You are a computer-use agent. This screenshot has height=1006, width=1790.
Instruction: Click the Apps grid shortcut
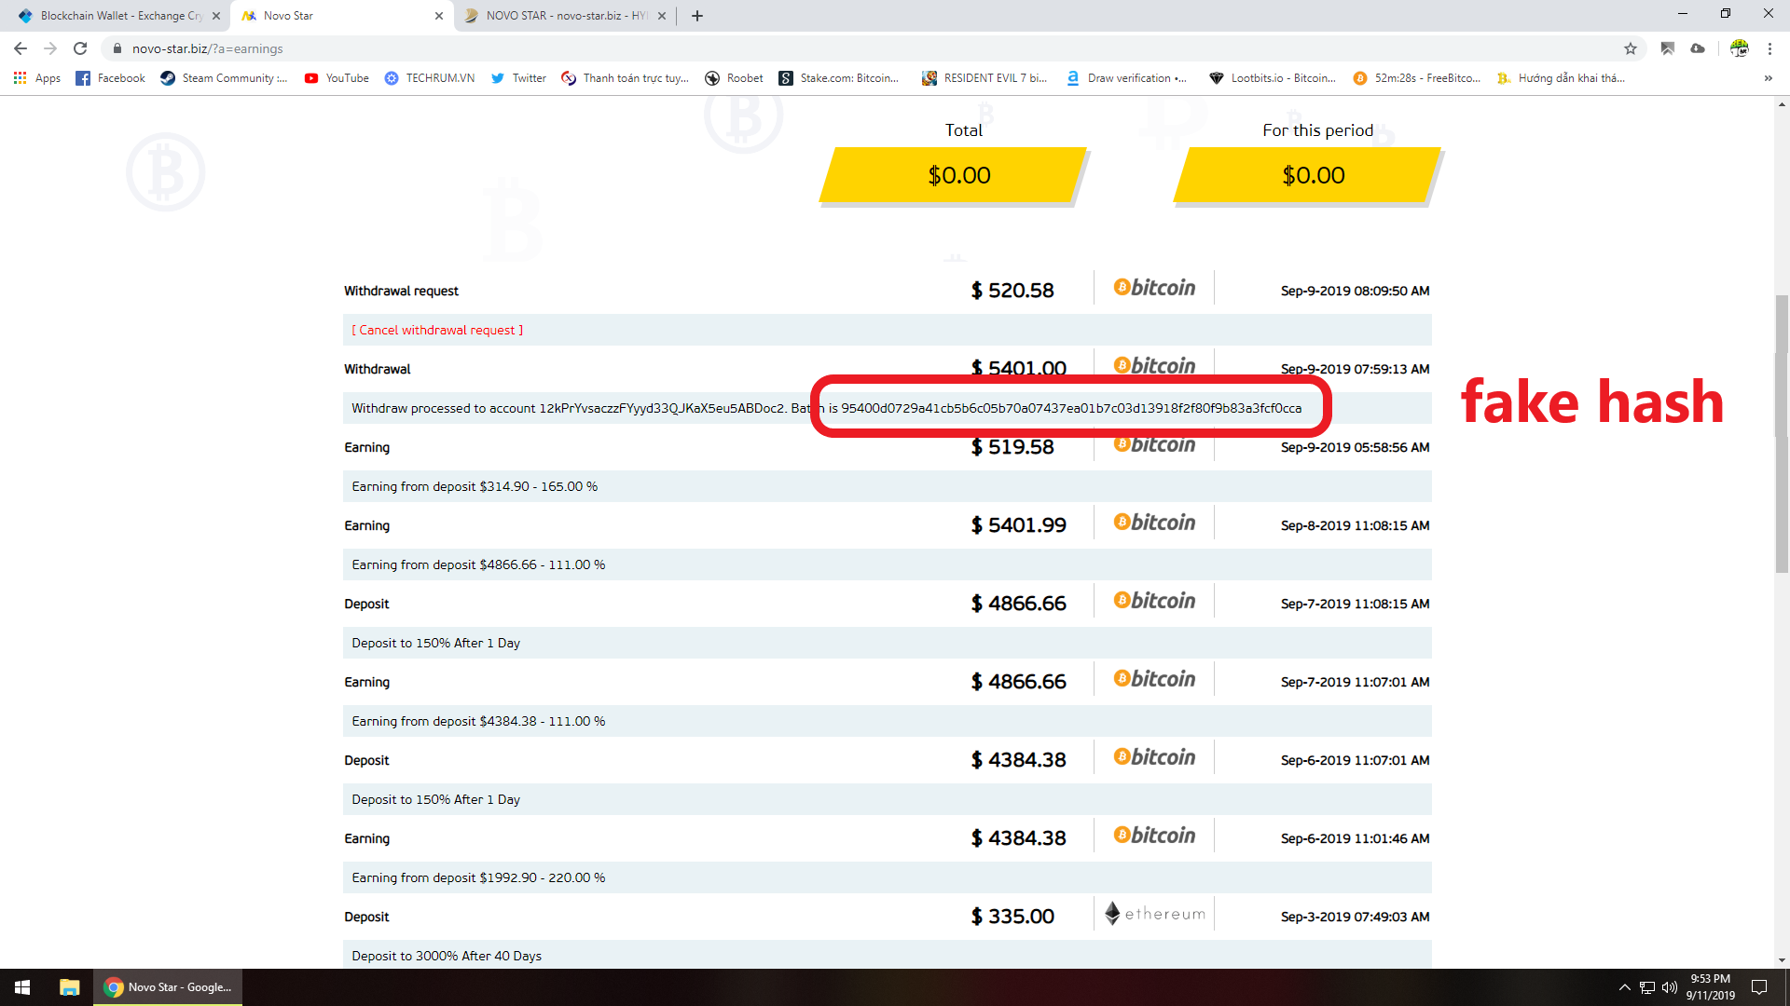pyautogui.click(x=37, y=78)
